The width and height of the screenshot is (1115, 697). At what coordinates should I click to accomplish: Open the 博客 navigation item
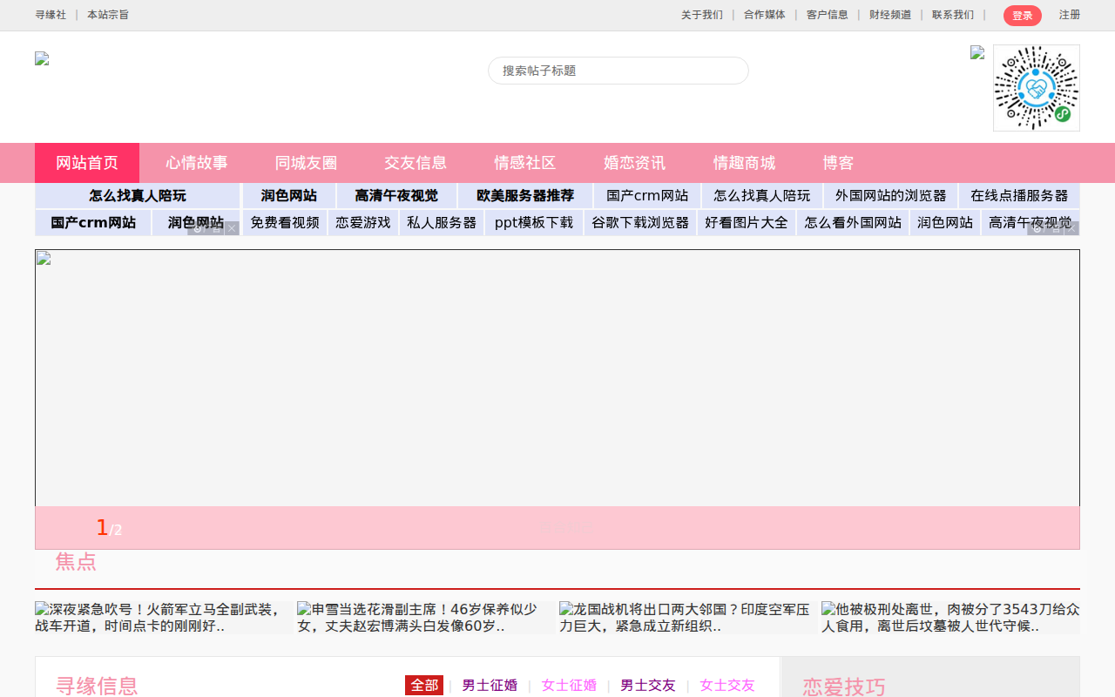tap(838, 163)
